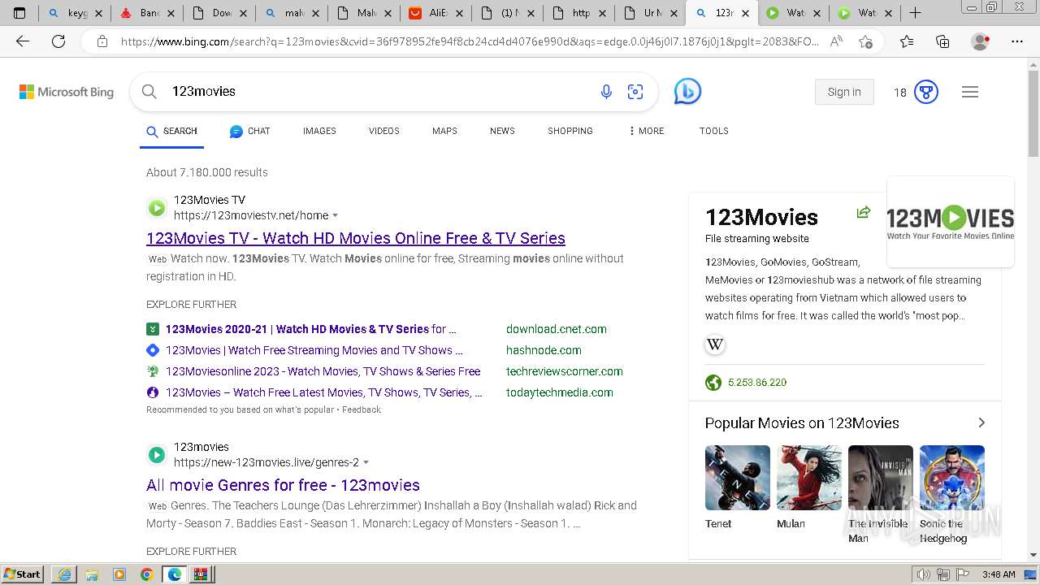The height and width of the screenshot is (585, 1040).
Task: Open File Explorer folder on taskbar
Action: (x=92, y=574)
